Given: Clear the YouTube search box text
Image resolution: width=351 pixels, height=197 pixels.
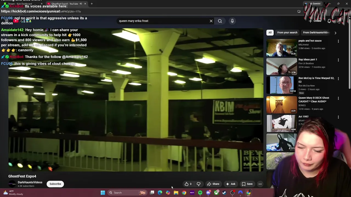Looking at the screenshot, I should (211, 21).
